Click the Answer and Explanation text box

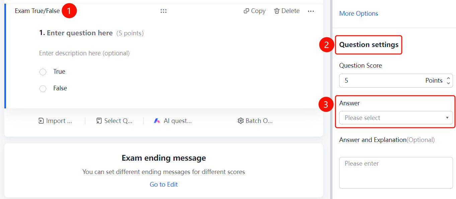coord(396,173)
